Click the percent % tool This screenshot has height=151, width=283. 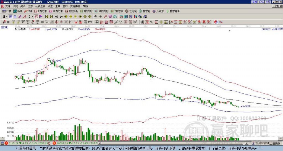pyautogui.click(x=152, y=22)
